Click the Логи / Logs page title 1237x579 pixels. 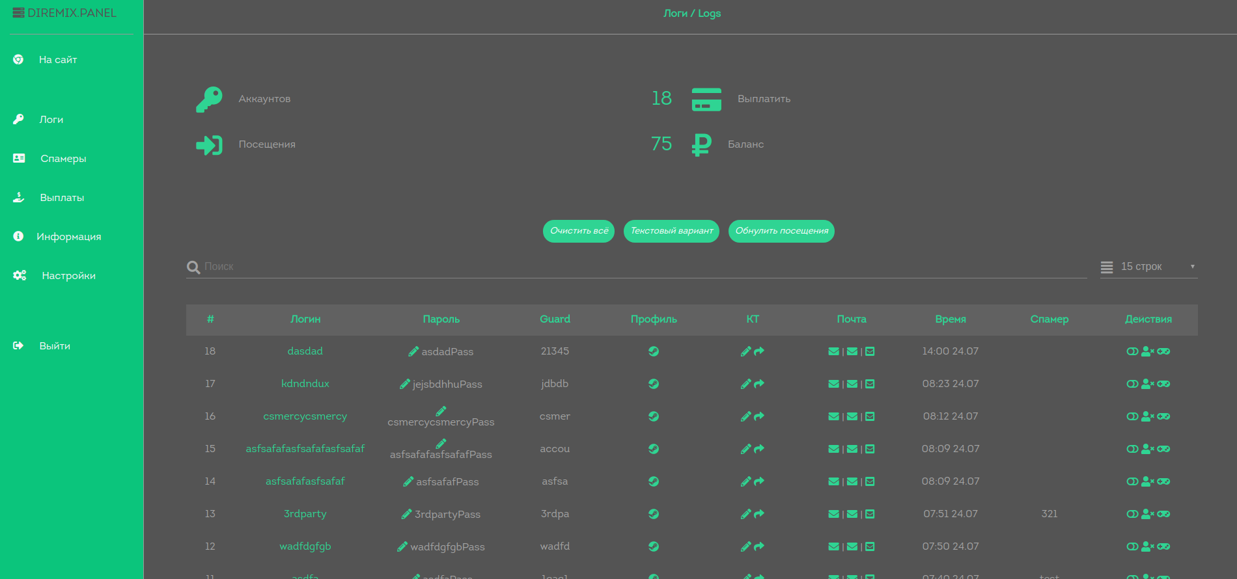tap(692, 14)
